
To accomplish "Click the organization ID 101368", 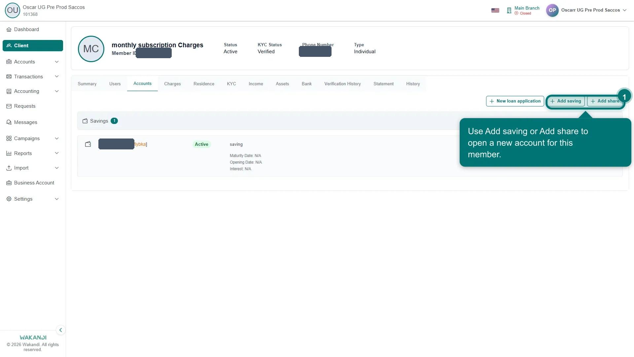I will (30, 14).
